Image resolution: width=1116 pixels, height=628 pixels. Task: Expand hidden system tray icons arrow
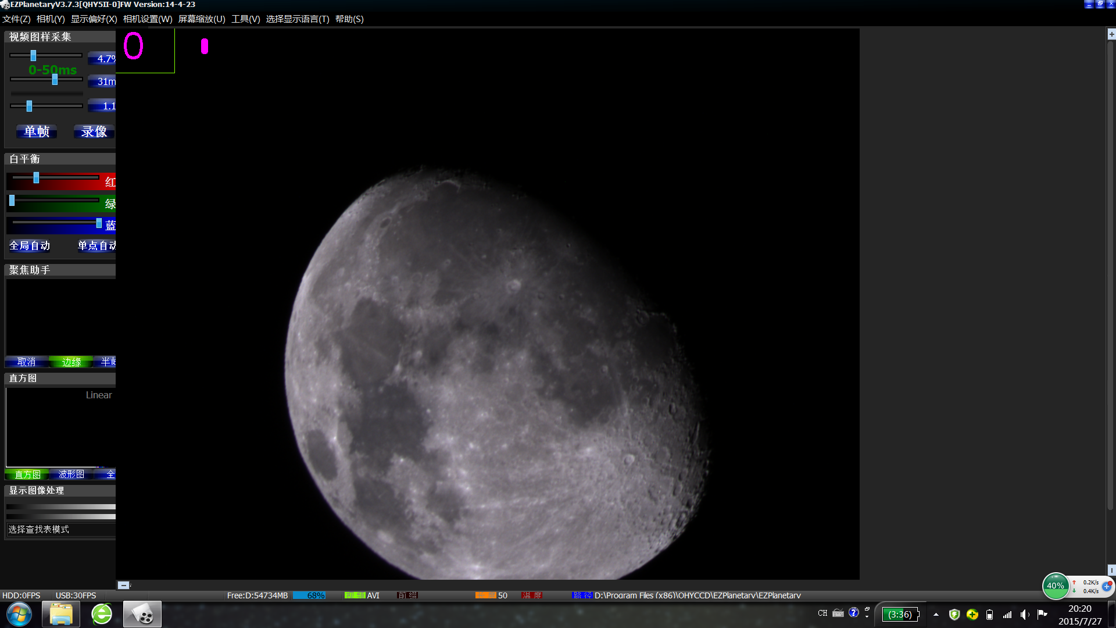(936, 614)
